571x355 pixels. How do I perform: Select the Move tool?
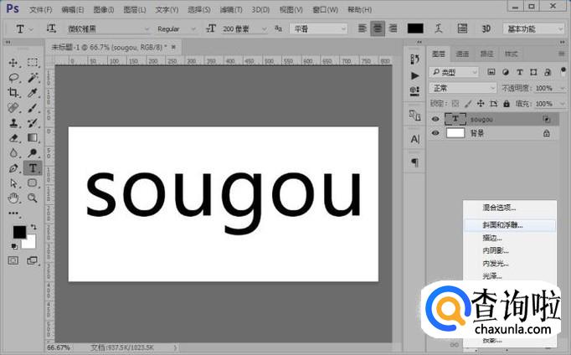(13, 63)
